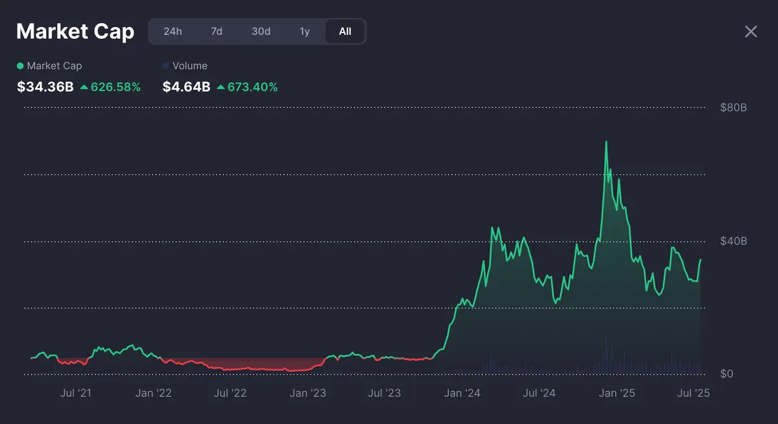
Task: Toggle the Market Cap series visibility
Action: tap(49, 65)
